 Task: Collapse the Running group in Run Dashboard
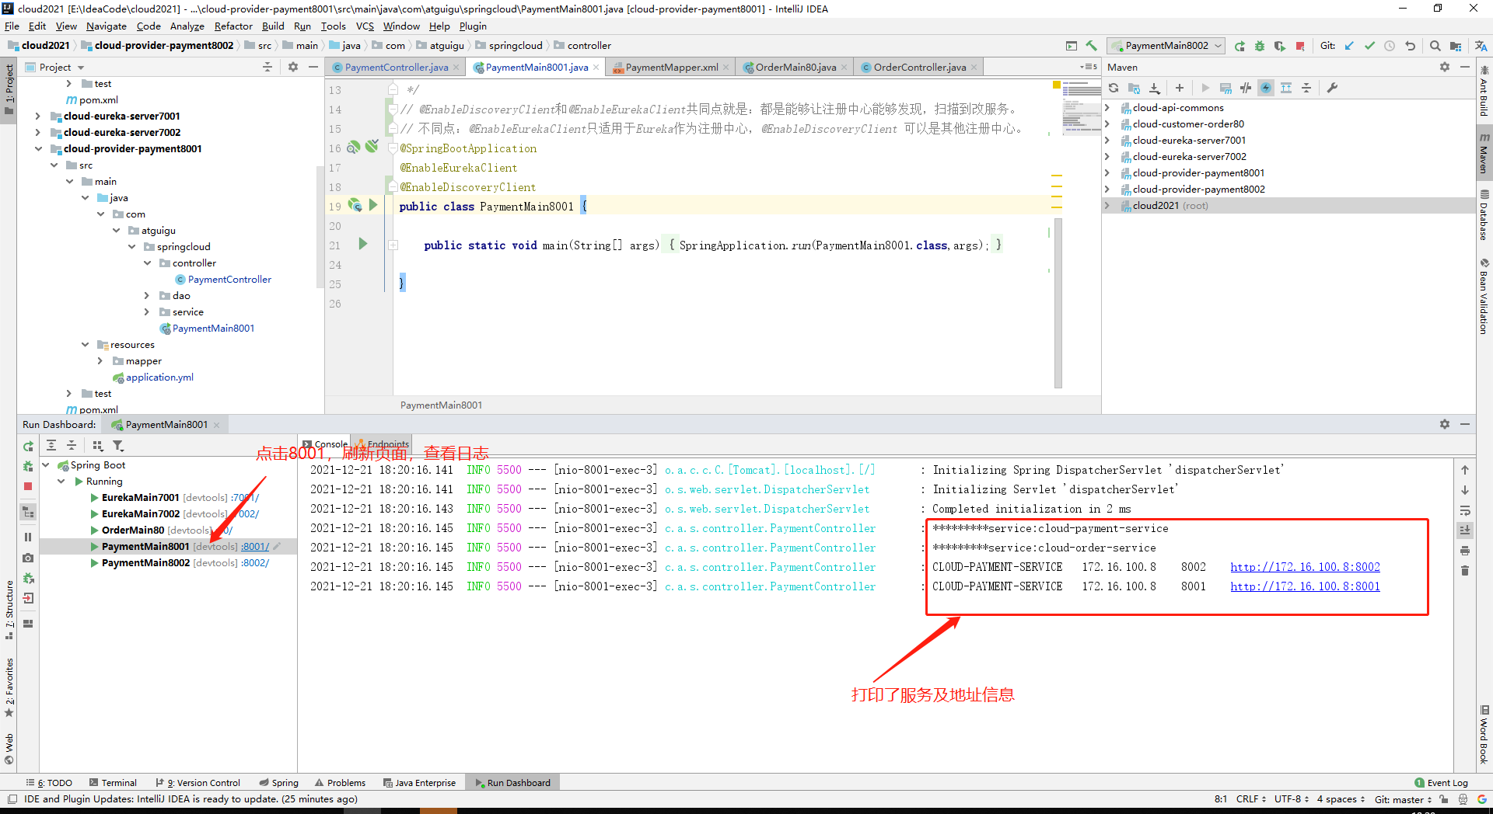pyautogui.click(x=61, y=482)
